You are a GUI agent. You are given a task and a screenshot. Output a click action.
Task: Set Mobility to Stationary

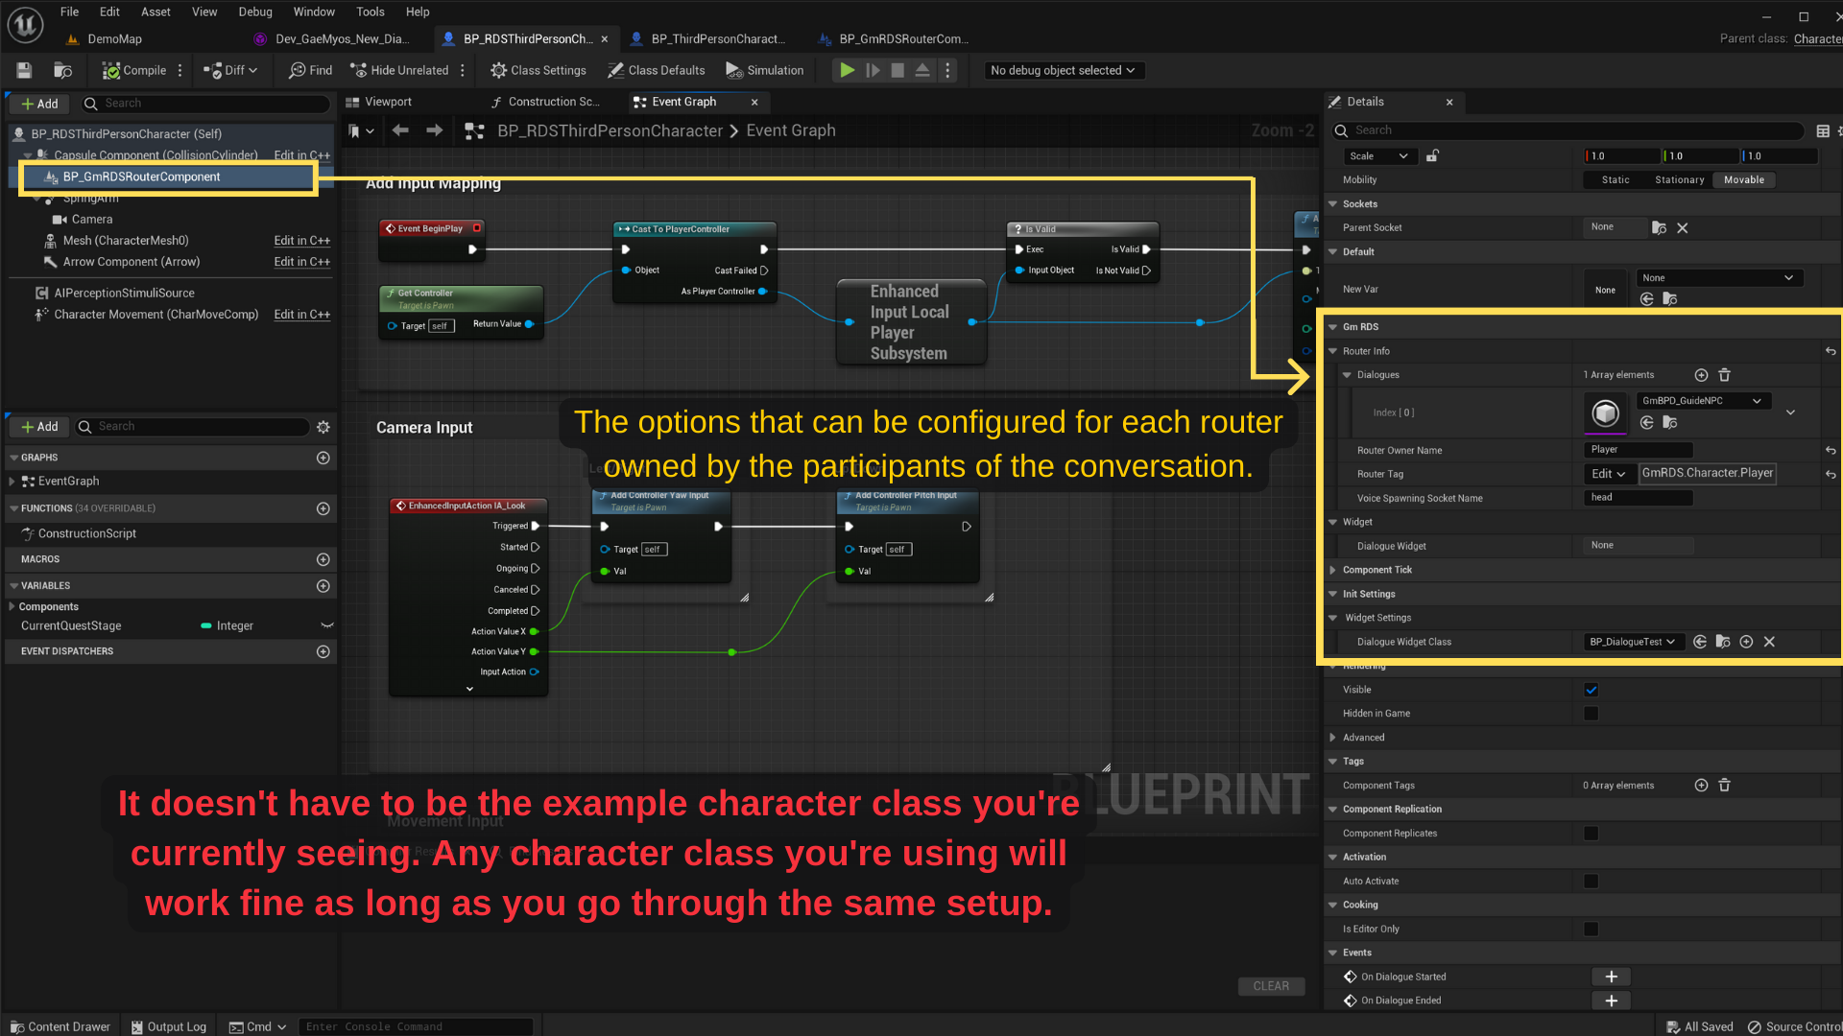[x=1680, y=180]
